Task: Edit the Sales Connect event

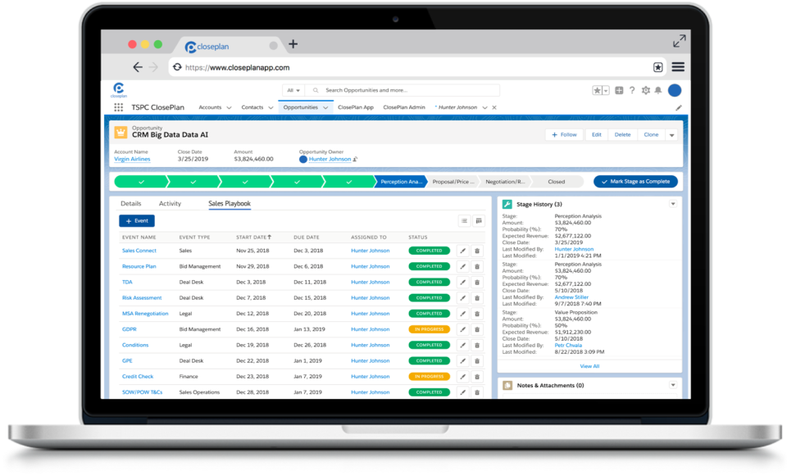Action: click(462, 251)
